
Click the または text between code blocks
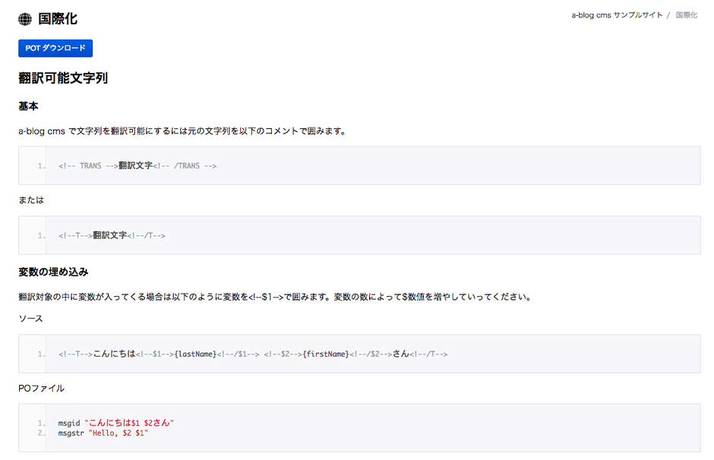click(x=31, y=200)
